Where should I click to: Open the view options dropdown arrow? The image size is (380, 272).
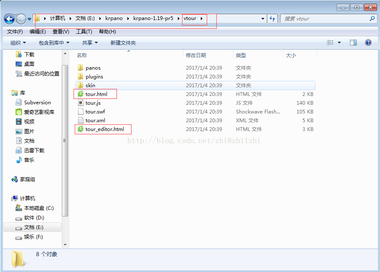(x=339, y=43)
